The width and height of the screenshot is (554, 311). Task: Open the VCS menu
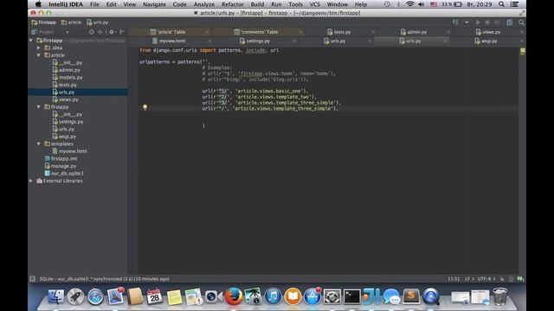pyautogui.click(x=314, y=4)
